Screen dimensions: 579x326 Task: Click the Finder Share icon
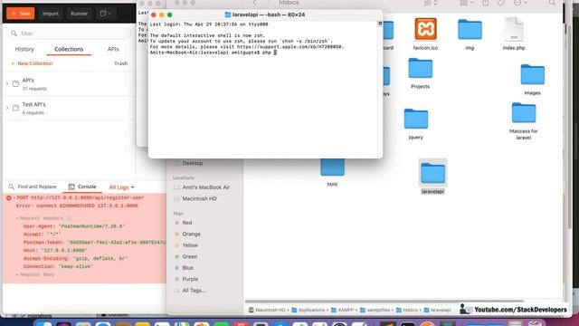pos(486,3)
